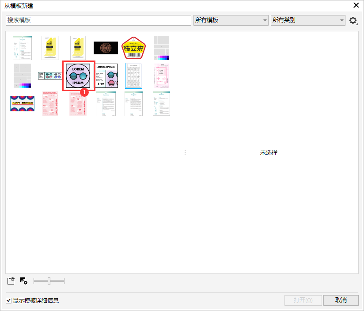Select the HAPPY BIRTHDAY card template
Viewport: 364px width, 311px height.
pos(22,103)
